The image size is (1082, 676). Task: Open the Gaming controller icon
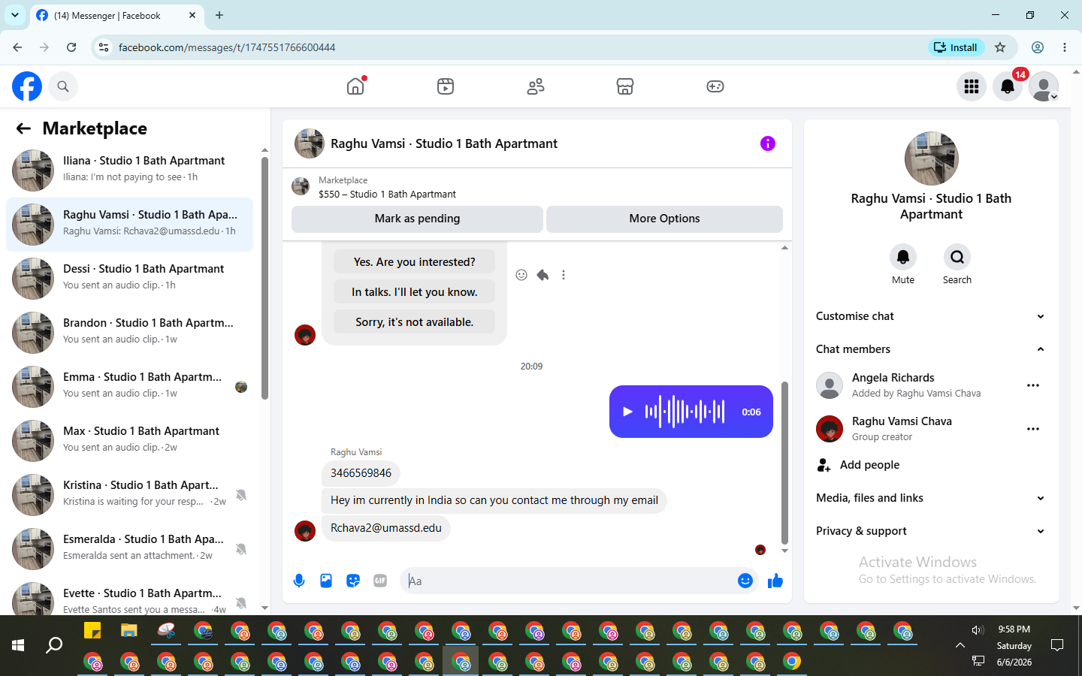715,86
